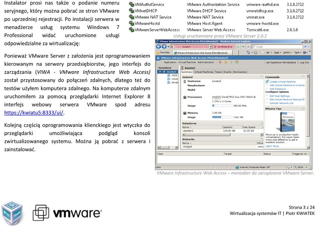Switch to the Permissions tab
This screenshot has width=315, height=227.
[x=240, y=72]
